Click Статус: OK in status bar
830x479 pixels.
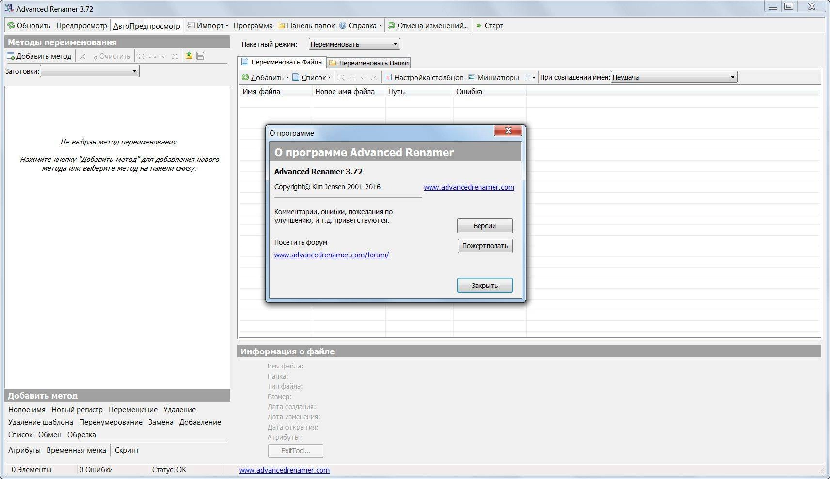tap(169, 470)
